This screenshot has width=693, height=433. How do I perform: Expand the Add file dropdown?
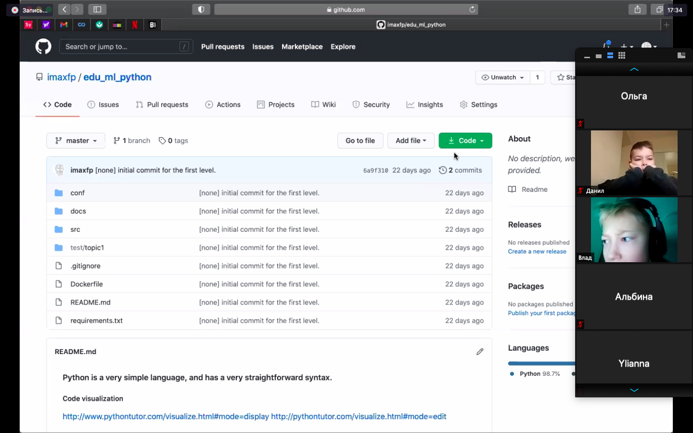tap(411, 140)
